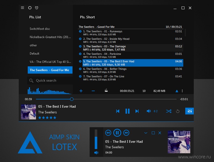Click the quick search magnifier icon
Image resolution: width=214 pixels, height=162 pixels.
(31, 81)
